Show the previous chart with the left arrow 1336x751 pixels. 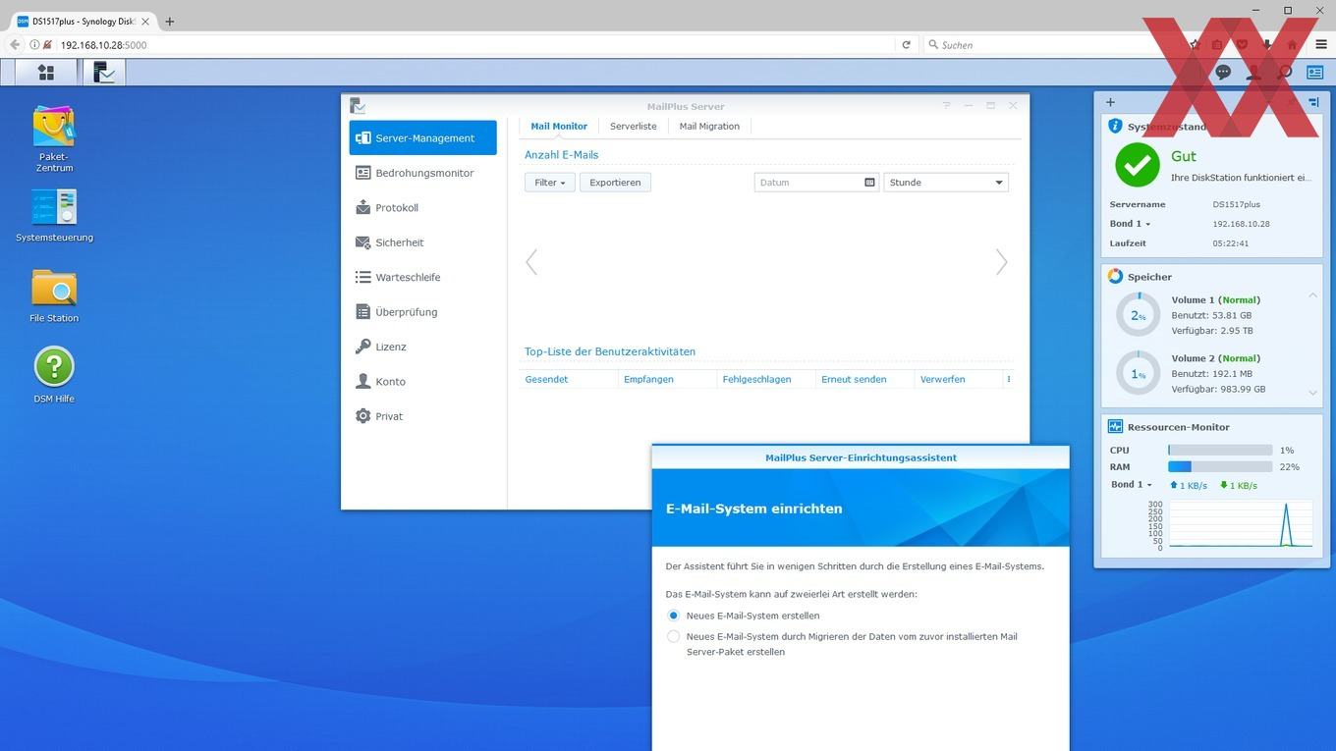(x=531, y=262)
